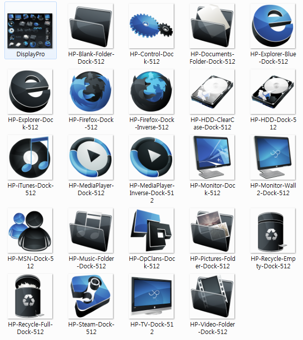
Task: Click the blue gear HP-Control-Dock-512 icon
Action: tap(151, 26)
